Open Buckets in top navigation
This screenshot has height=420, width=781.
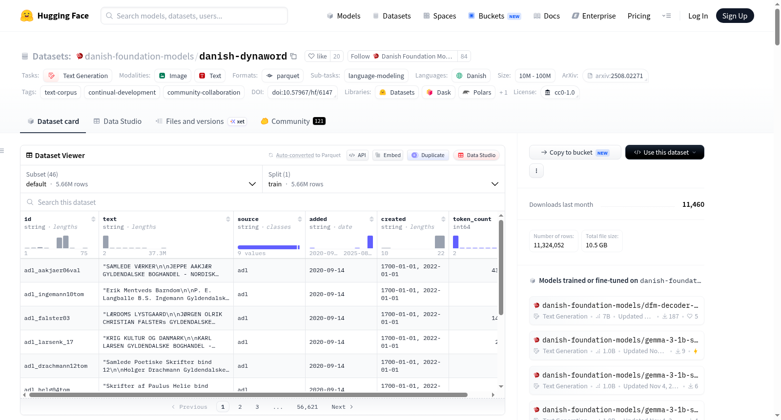tap(494, 16)
